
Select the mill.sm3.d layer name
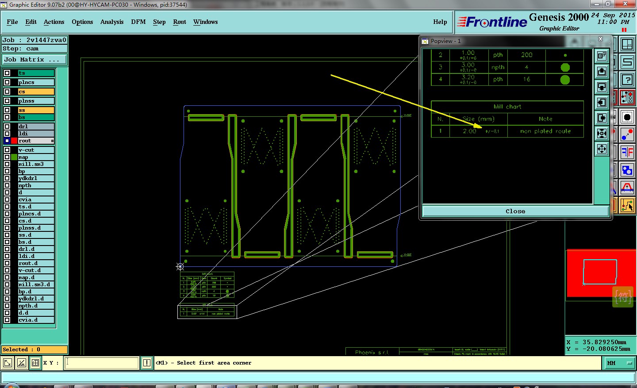[x=36, y=284]
